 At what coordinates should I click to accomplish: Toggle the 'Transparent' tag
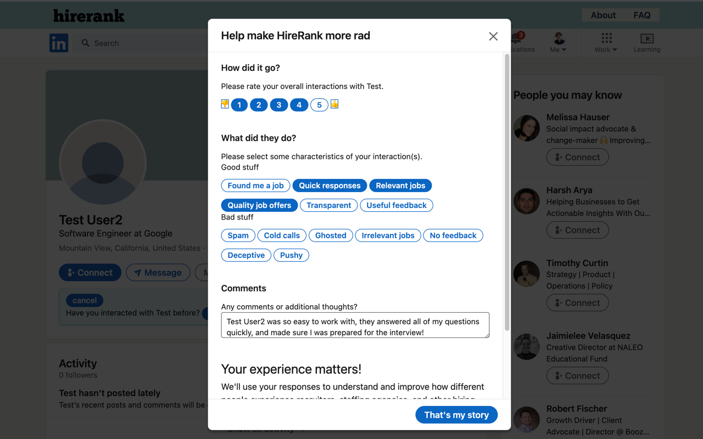click(329, 205)
